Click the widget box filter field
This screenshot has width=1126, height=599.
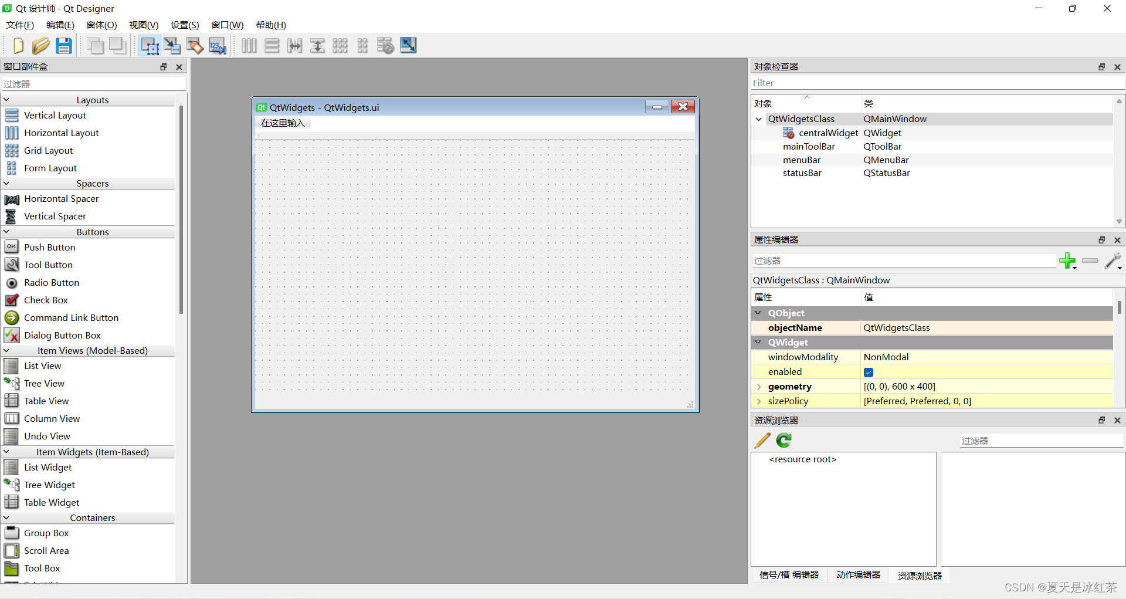click(x=94, y=84)
